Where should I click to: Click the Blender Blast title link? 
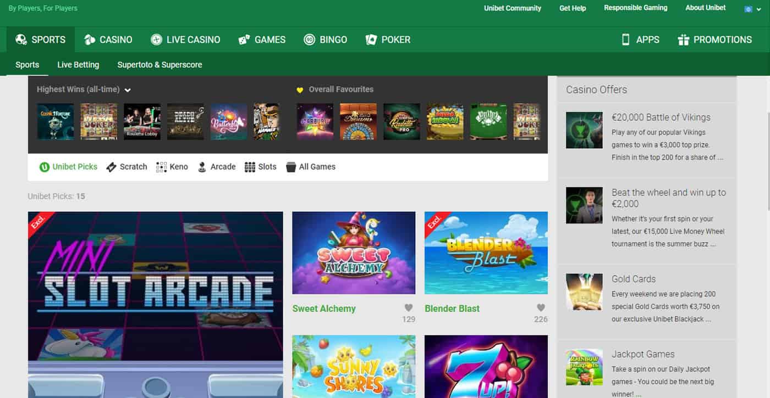tap(452, 309)
